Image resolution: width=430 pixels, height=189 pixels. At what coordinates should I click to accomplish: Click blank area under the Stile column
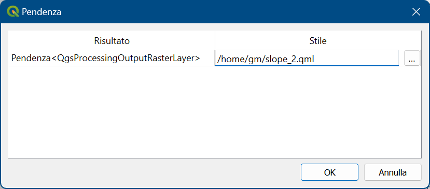pos(318,112)
